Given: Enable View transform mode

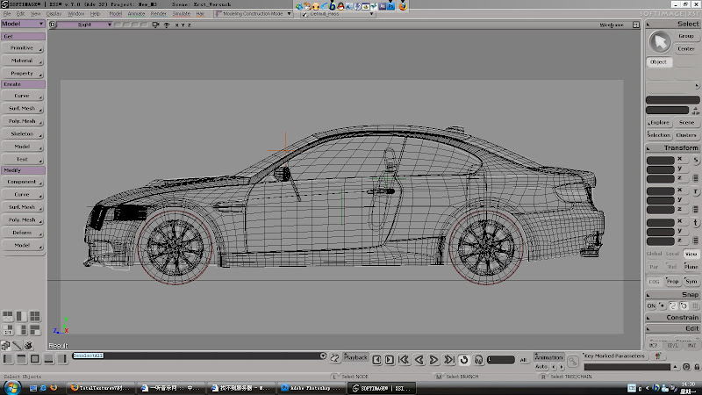Looking at the screenshot, I should (691, 254).
